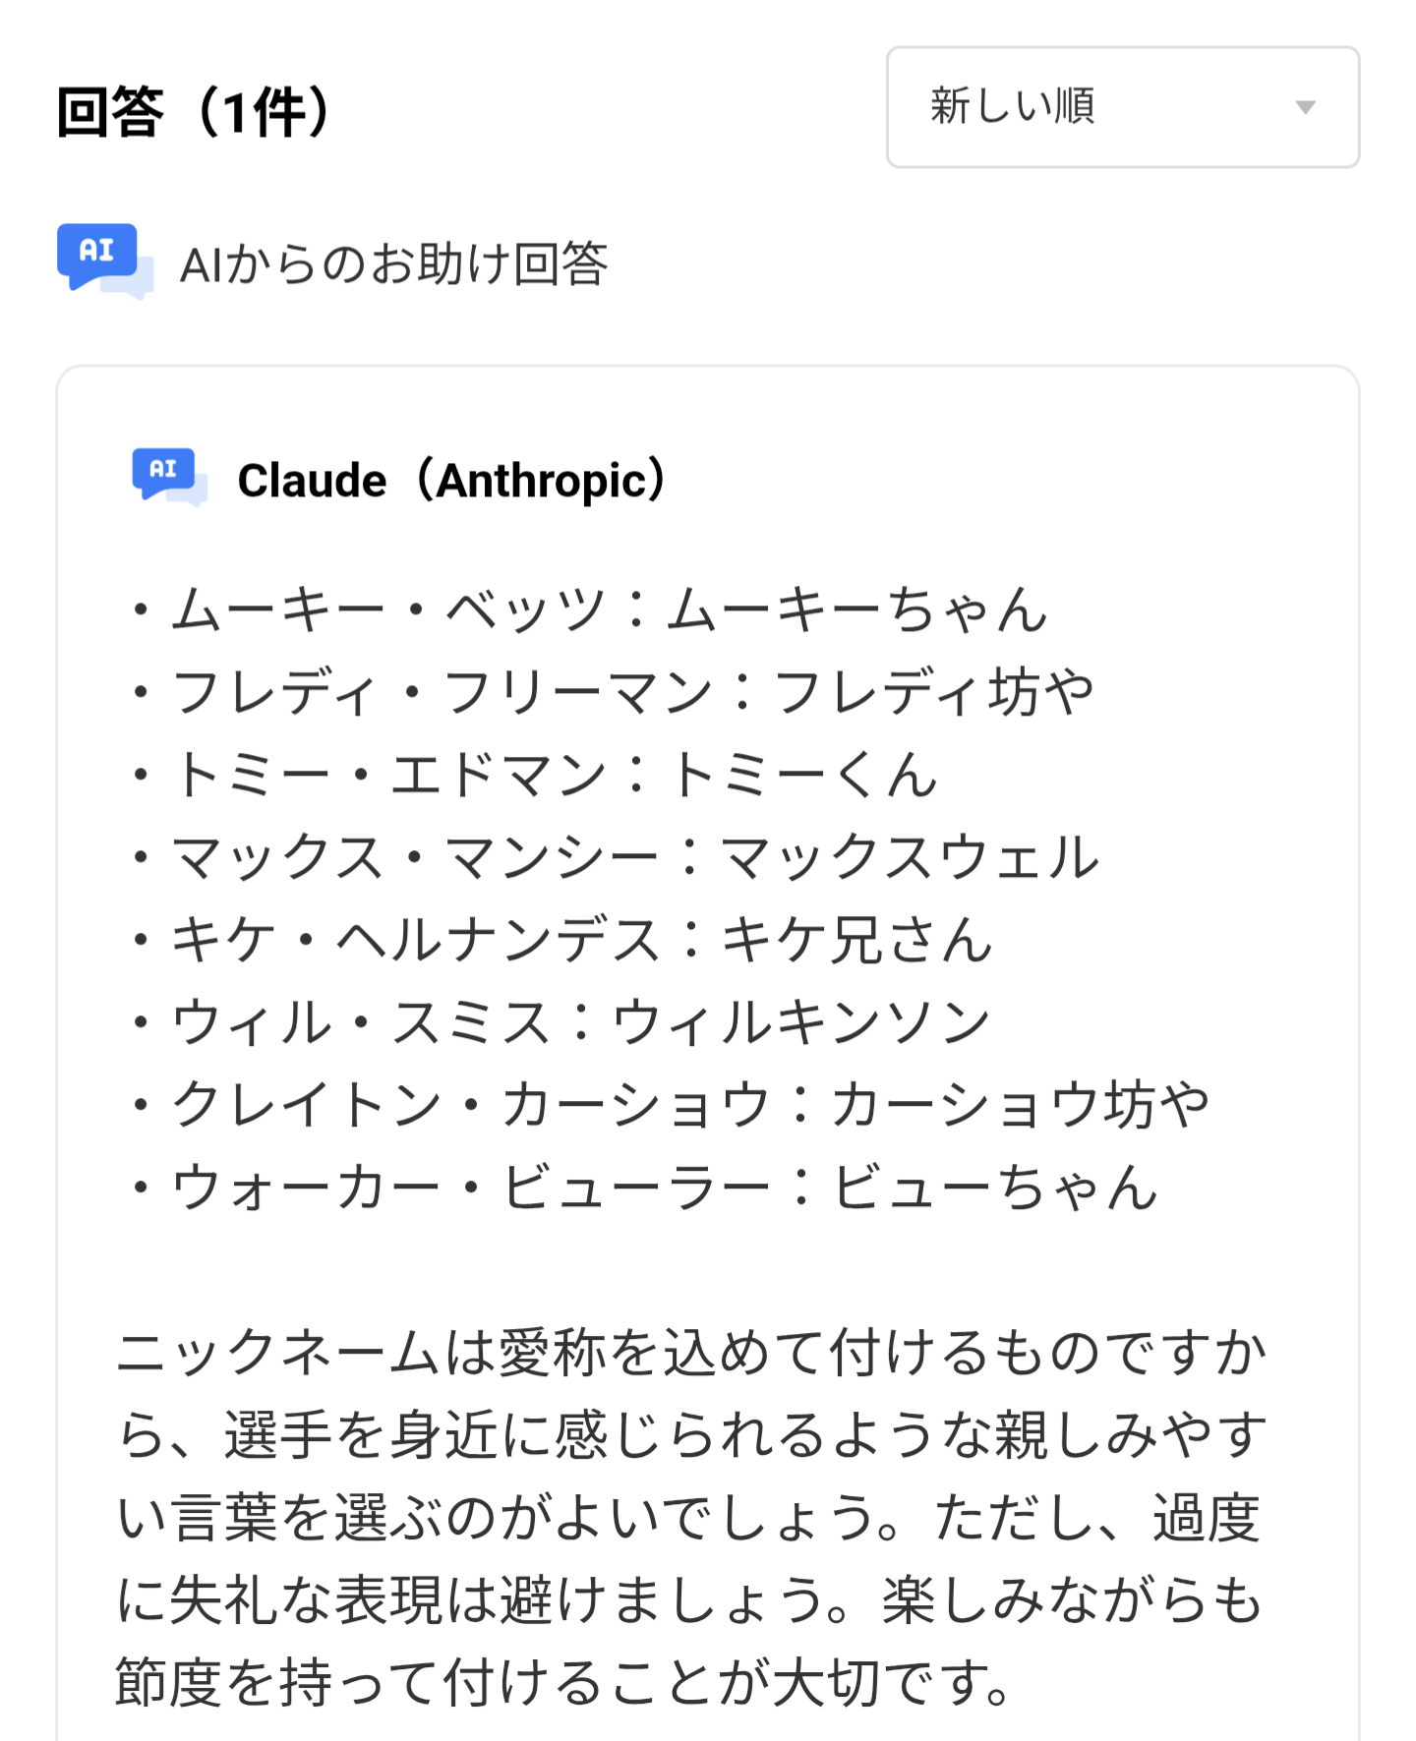Click the トミー・エドマン list line
Image resolution: width=1416 pixels, height=1741 pixels.
[x=531, y=775]
